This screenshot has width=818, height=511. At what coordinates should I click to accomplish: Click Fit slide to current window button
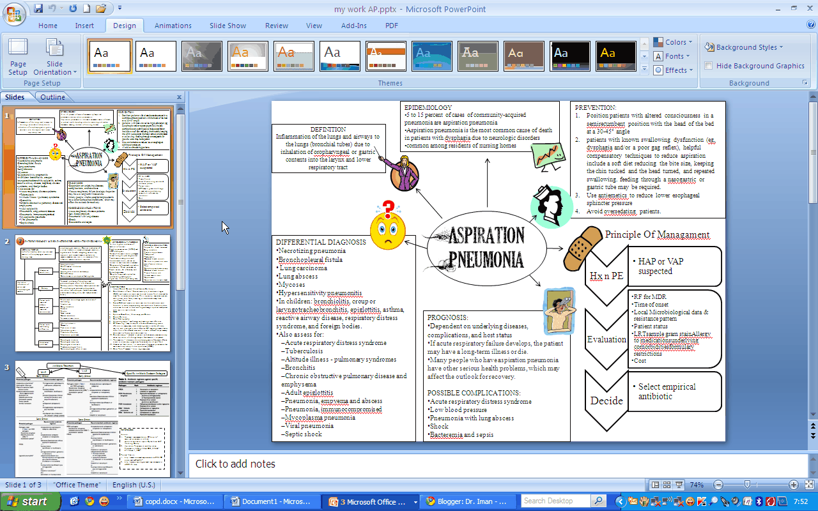coord(810,485)
